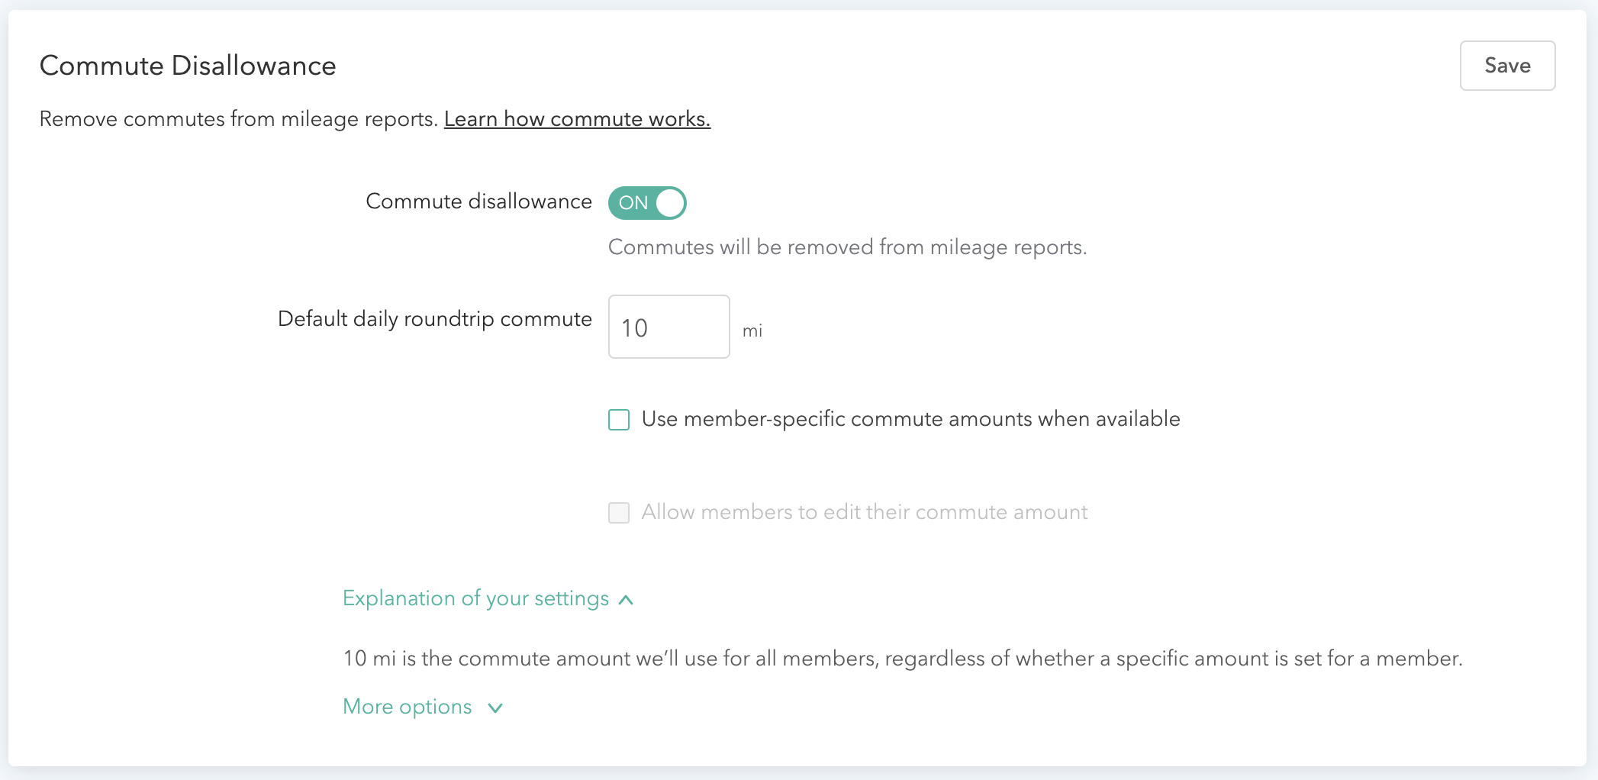The image size is (1598, 780).
Task: Click the Allow members to edit commute amount label
Action: click(x=864, y=512)
